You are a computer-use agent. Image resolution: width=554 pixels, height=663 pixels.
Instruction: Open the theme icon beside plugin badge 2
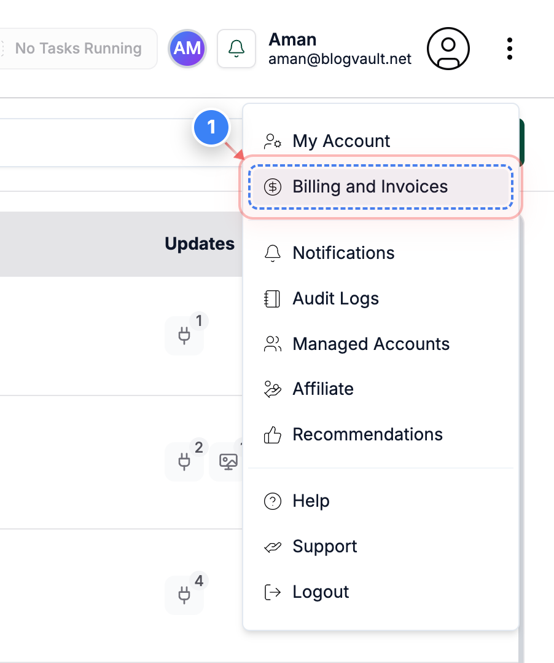(227, 462)
